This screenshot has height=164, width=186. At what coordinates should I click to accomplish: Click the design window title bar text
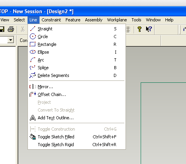pos(37,12)
